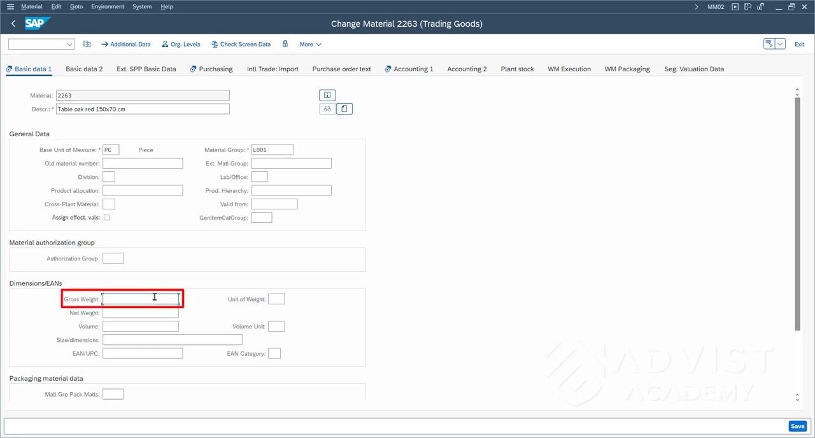Viewport: 815px width, 438px height.
Task: Open the WM Execution tab
Action: click(x=569, y=69)
